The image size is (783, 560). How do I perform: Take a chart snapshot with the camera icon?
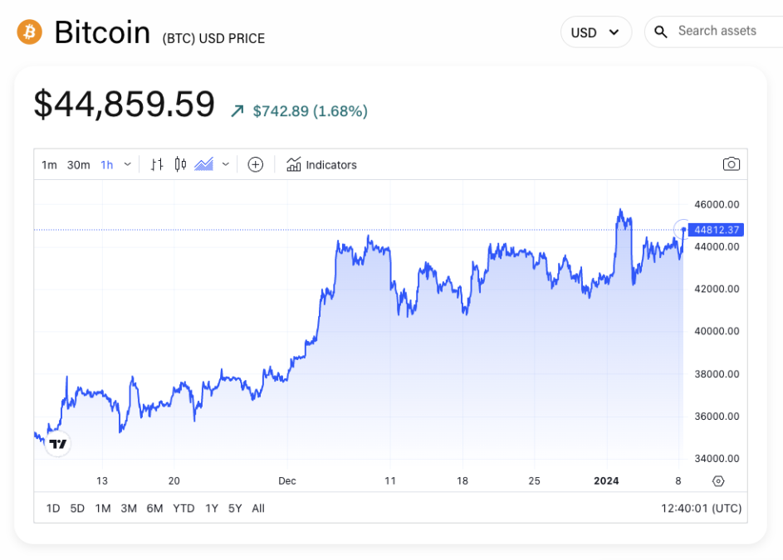pyautogui.click(x=732, y=164)
